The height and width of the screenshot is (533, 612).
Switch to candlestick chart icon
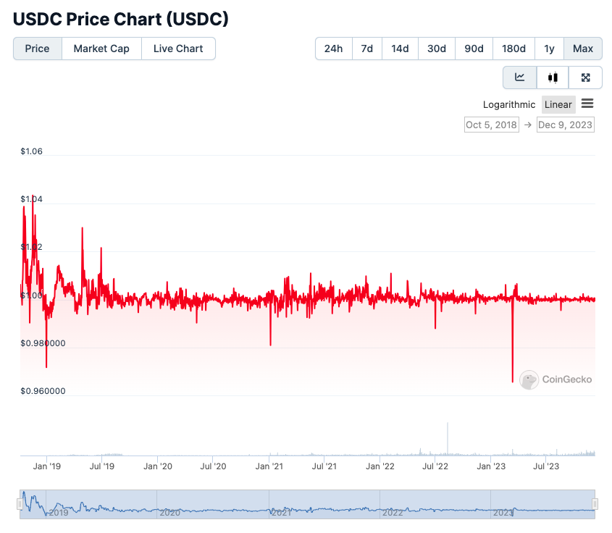(x=553, y=77)
